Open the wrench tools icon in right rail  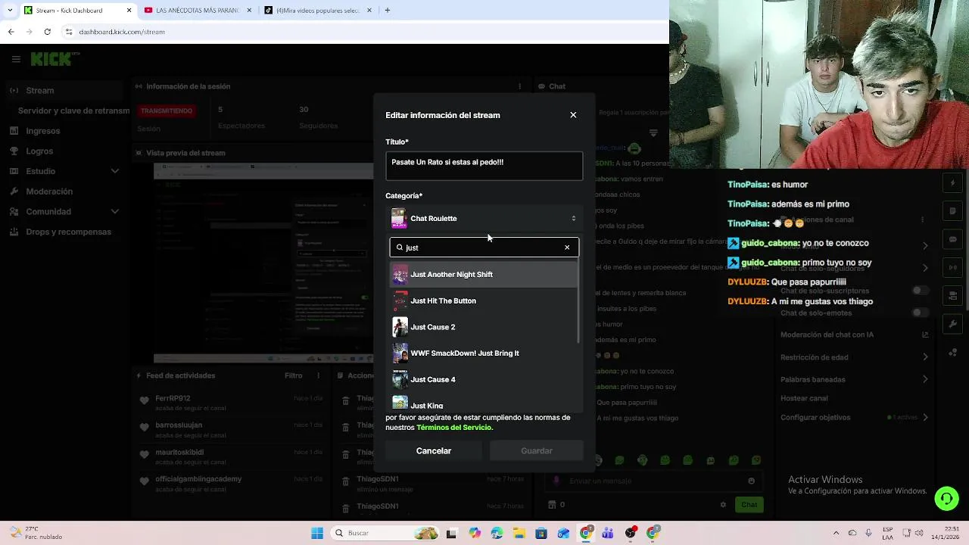pyautogui.click(x=952, y=324)
